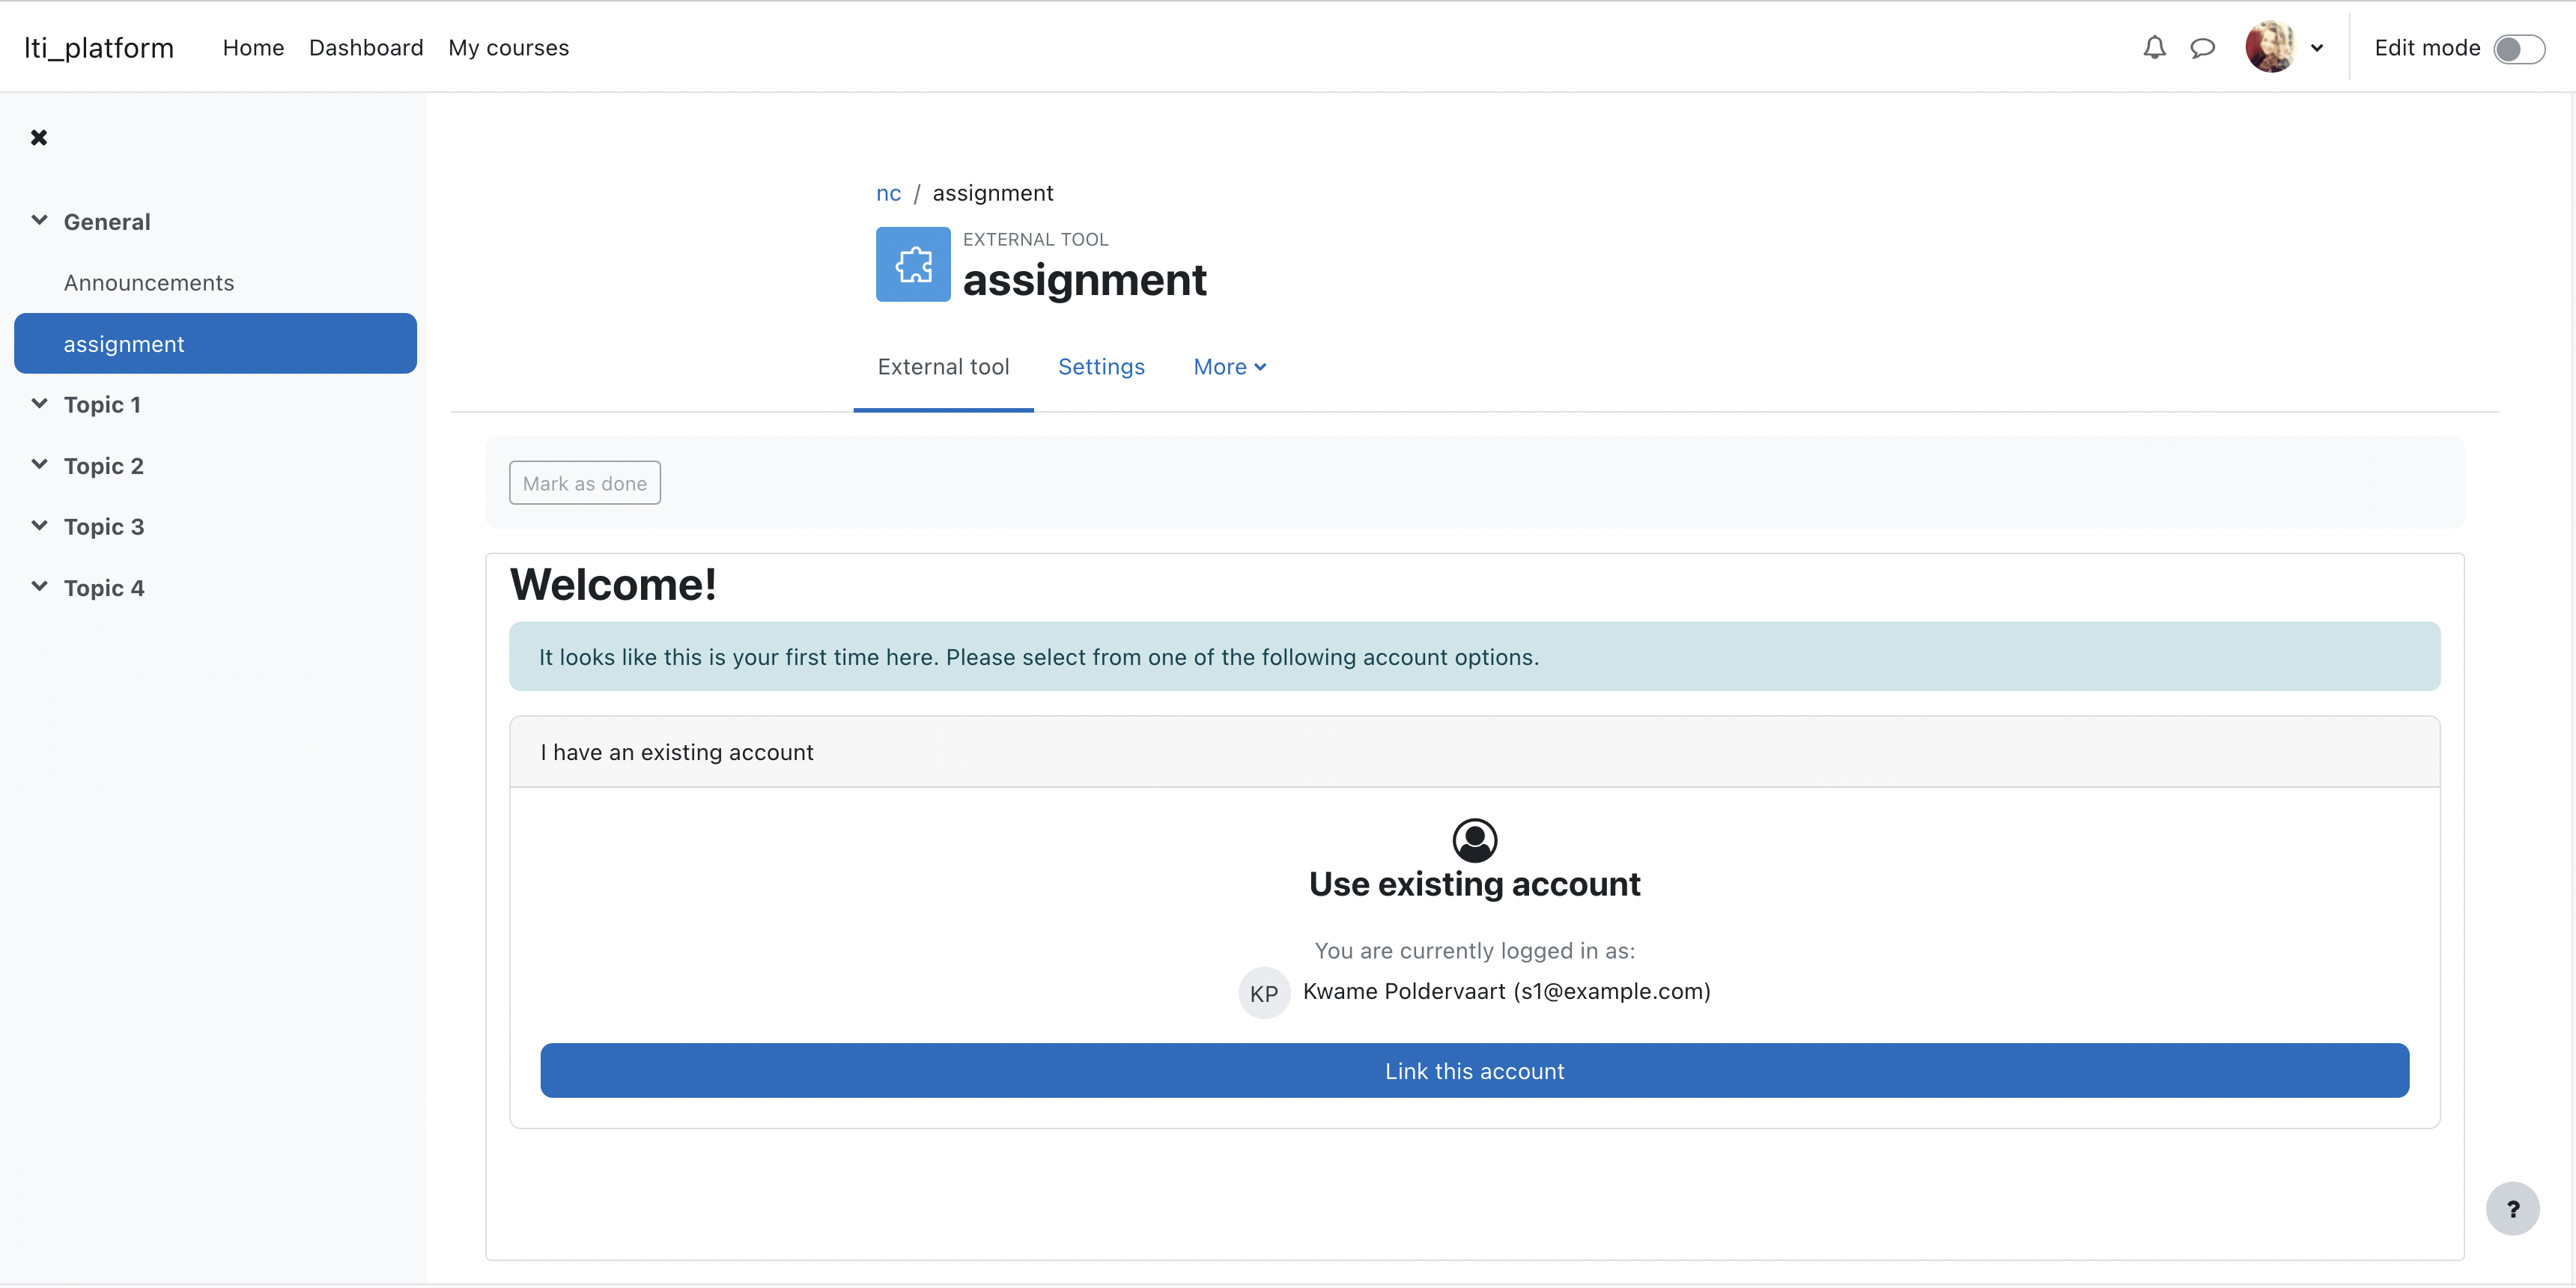Go to Topic 1 section link
Viewport: 2576px width, 1288px height.
tap(102, 405)
